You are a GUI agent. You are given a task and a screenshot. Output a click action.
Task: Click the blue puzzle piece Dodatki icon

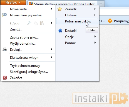pyautogui.click(x=60, y=30)
